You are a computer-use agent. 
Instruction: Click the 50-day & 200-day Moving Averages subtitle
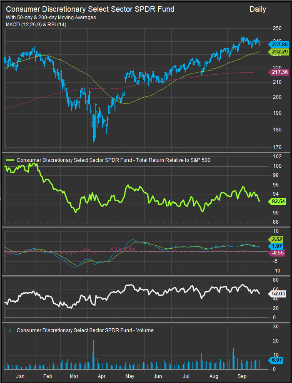pyautogui.click(x=51, y=18)
